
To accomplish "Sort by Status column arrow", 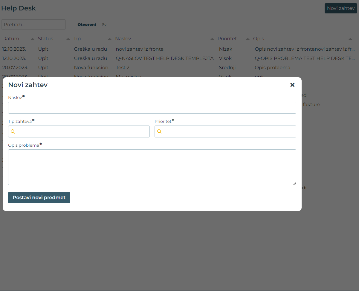I will [68, 39].
